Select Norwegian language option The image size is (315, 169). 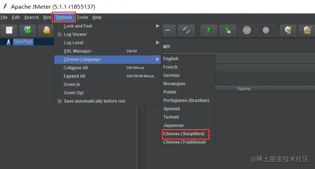tap(188, 84)
